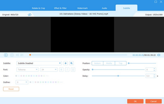
Task: Open the Audio tab
Action: pos(104,8)
